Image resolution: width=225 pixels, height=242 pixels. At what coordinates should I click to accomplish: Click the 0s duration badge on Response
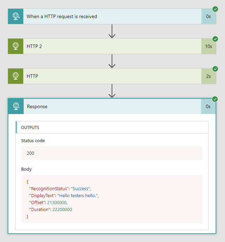[x=208, y=106]
